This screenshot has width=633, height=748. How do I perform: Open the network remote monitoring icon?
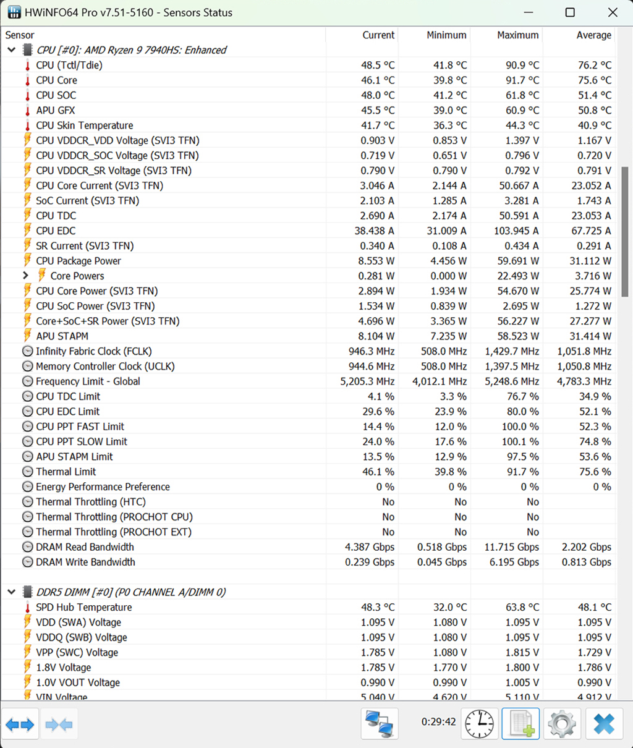(379, 724)
